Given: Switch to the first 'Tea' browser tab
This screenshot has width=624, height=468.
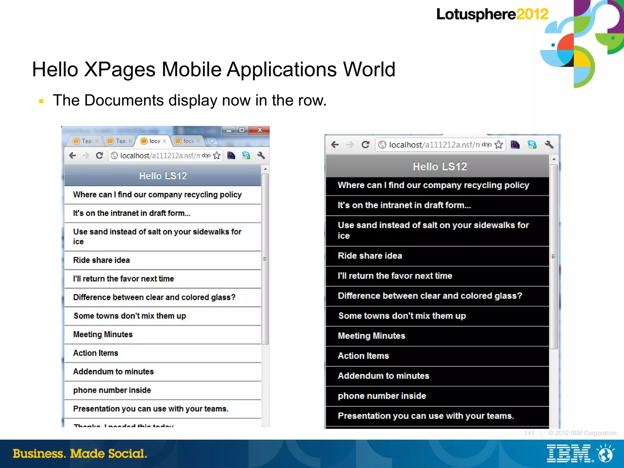Looking at the screenshot, I should tap(85, 141).
